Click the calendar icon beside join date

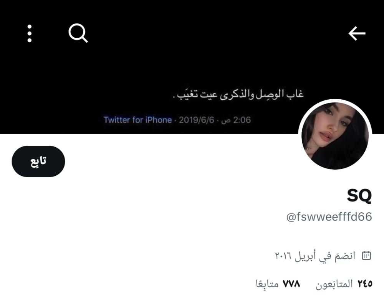point(366,256)
